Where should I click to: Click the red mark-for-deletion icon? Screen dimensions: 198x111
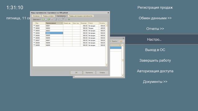[x=52, y=19]
